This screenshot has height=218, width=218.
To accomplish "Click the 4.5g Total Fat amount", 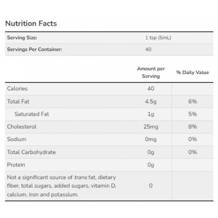I will point(151,101).
